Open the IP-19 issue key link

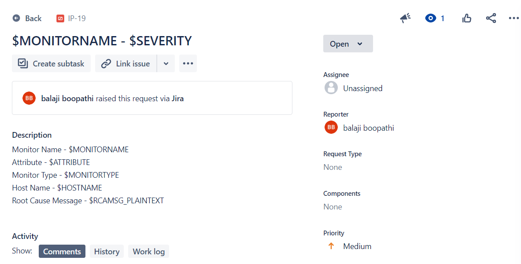76,18
